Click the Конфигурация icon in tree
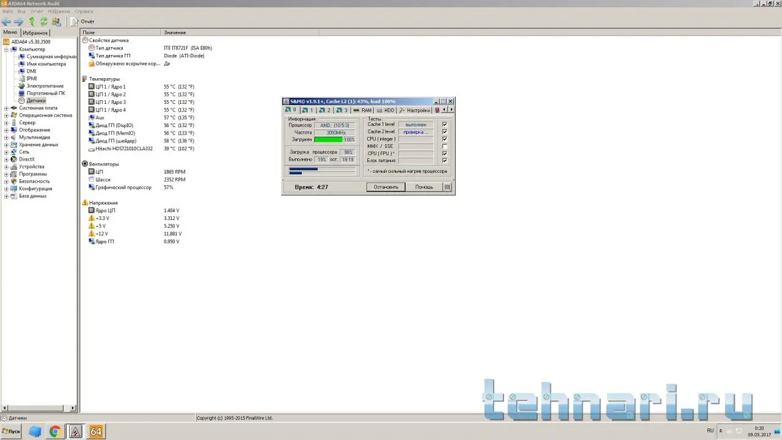Viewport: 782px width, 440px height. 14,188
